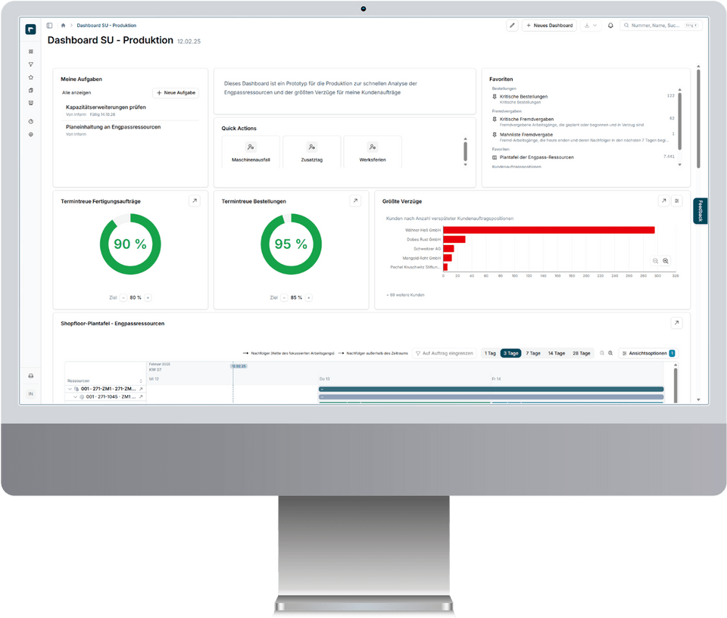Click the Dashboard SU - Produktion breadcrumb
This screenshot has width=727, height=618.
pos(107,26)
